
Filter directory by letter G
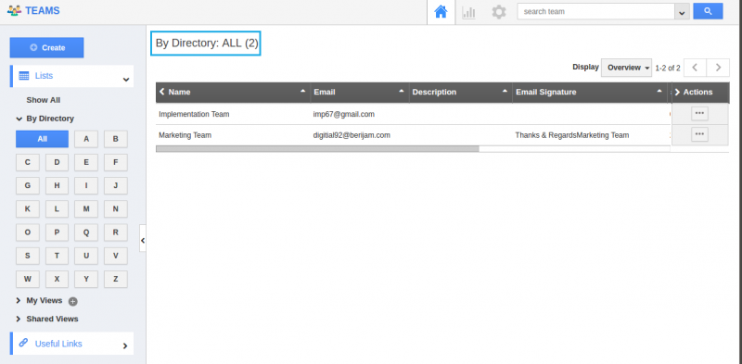click(x=28, y=186)
